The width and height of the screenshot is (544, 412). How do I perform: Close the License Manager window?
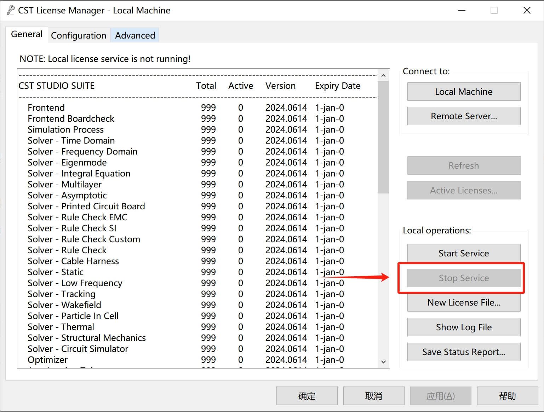click(x=527, y=10)
